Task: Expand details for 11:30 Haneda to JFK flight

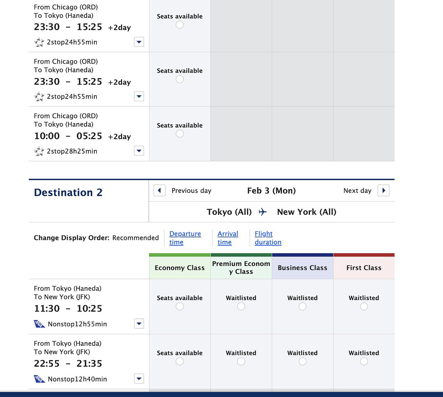Action: (x=139, y=324)
